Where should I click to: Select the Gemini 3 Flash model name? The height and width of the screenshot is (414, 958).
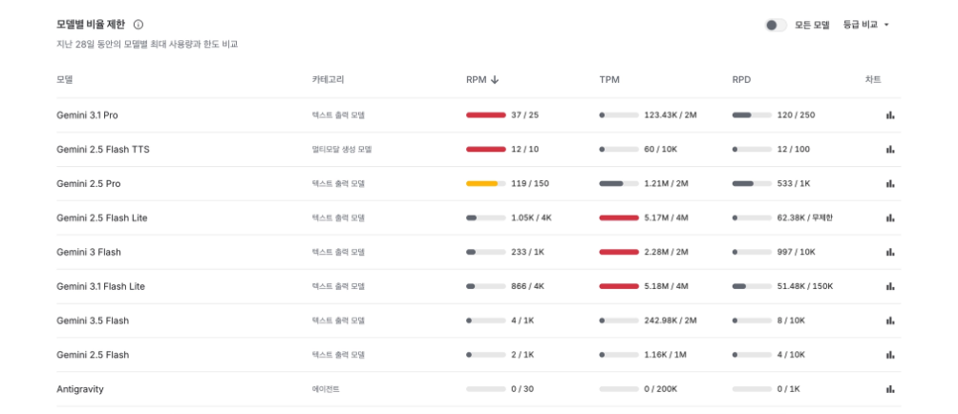pyautogui.click(x=89, y=252)
